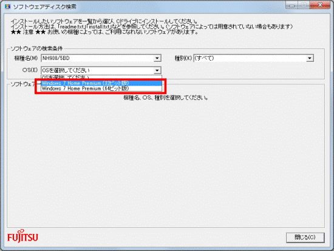Minimize the software disk search window
This screenshot has width=334, height=251.
coord(292,5)
